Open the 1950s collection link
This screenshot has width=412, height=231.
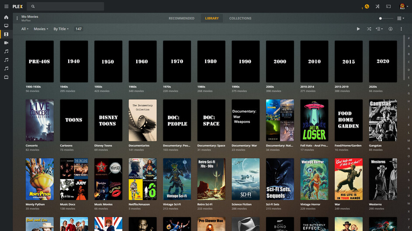(x=98, y=87)
